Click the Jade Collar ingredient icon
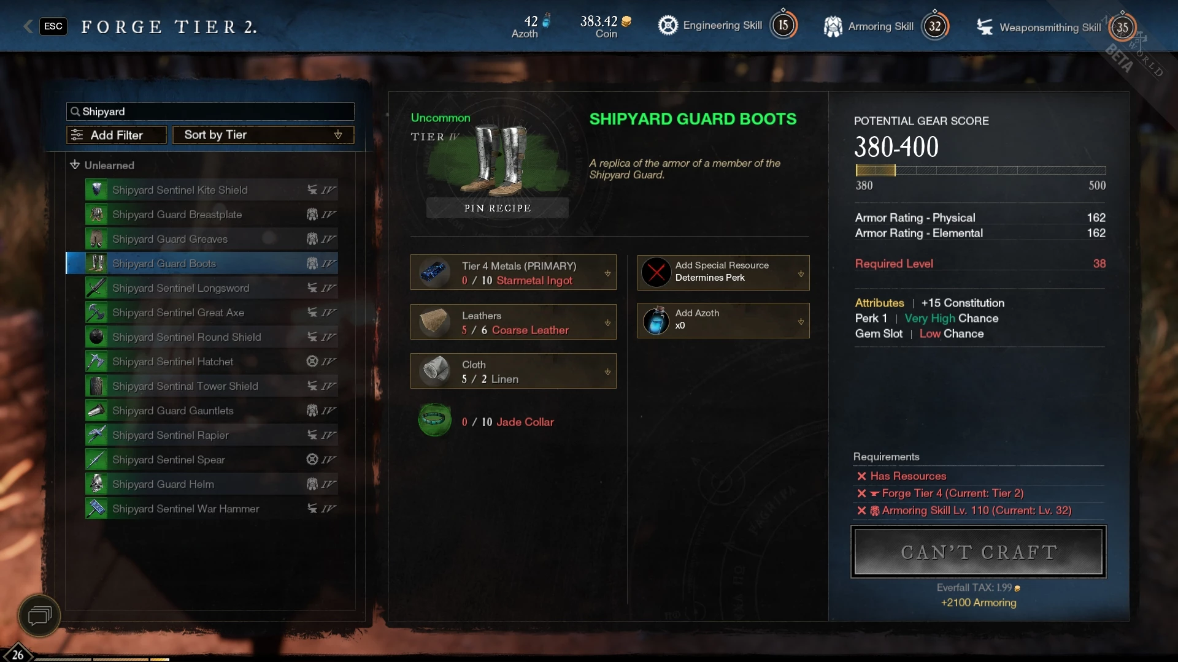The image size is (1178, 662). pos(435,420)
